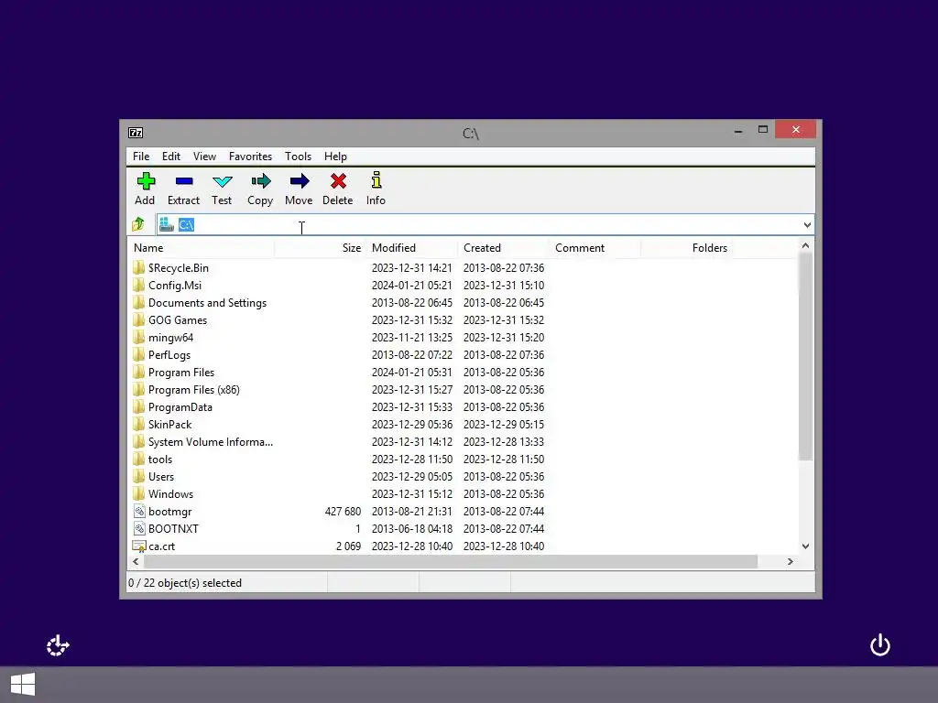
Task: Sort by the Size column header
Action: pyautogui.click(x=320, y=247)
